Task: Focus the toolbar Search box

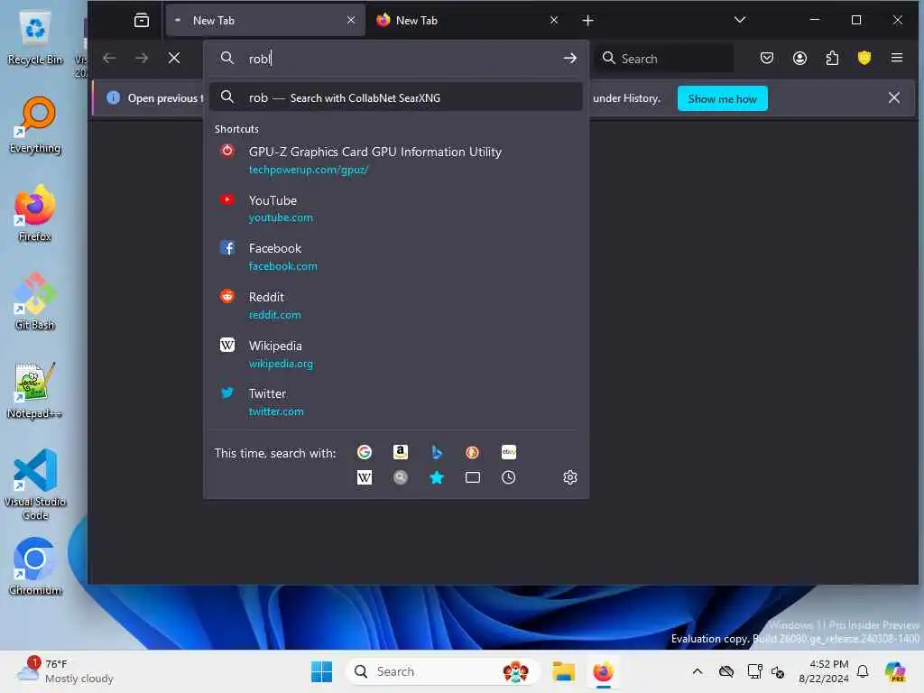Action: [664, 59]
